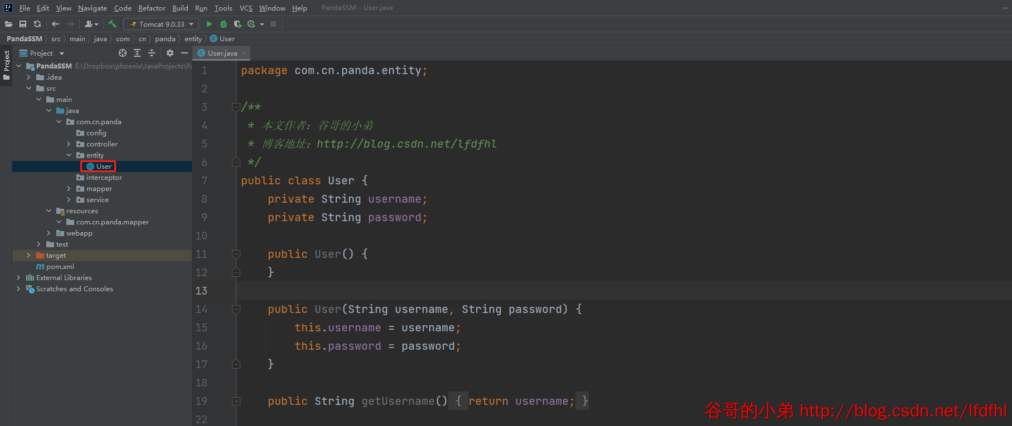This screenshot has width=1012, height=426.
Task: Select the User class in project tree
Action: pyautogui.click(x=99, y=167)
